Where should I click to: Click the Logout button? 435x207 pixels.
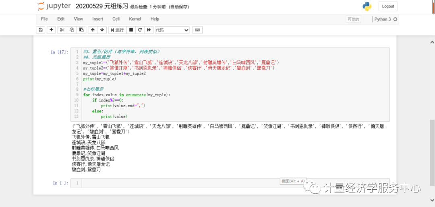click(x=388, y=6)
